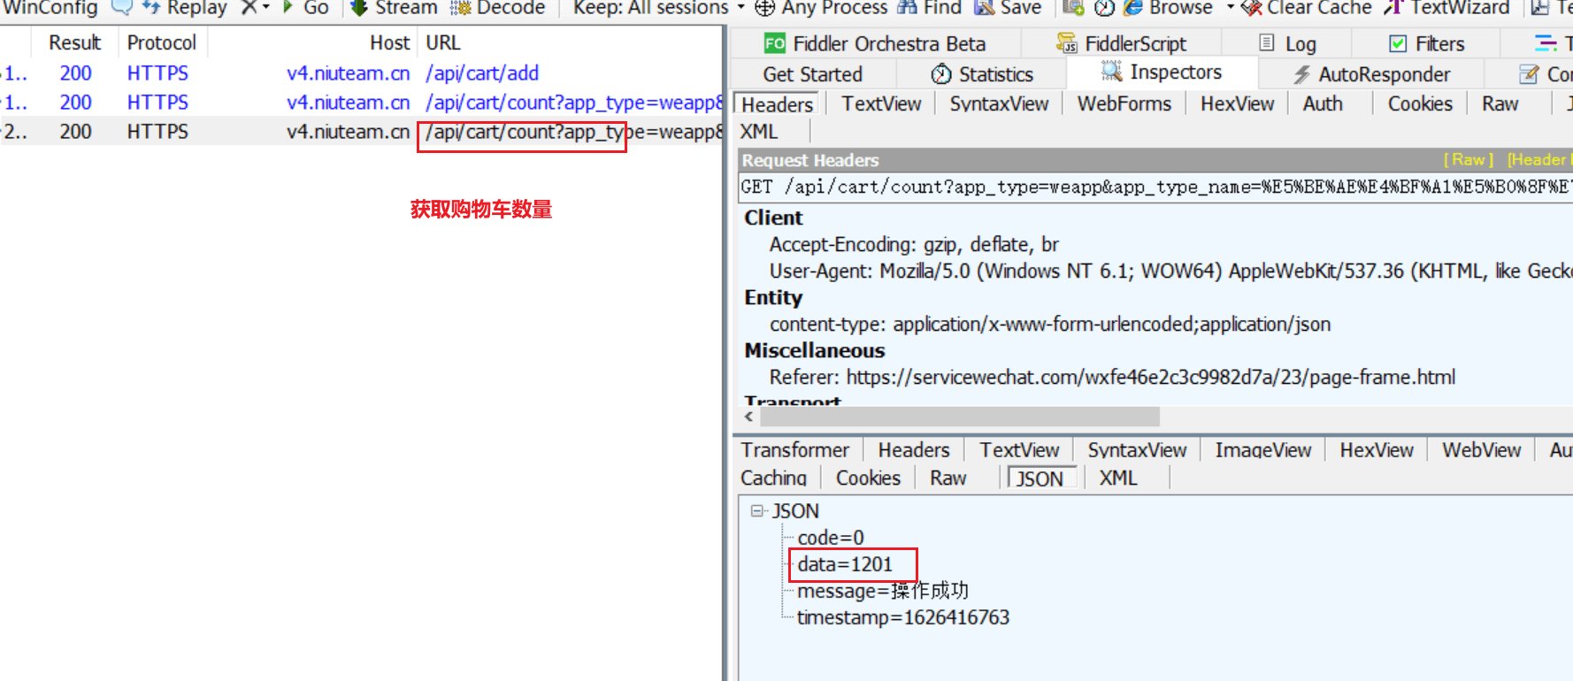The width and height of the screenshot is (1573, 681).
Task: Open response HexView tab
Action: (1377, 450)
